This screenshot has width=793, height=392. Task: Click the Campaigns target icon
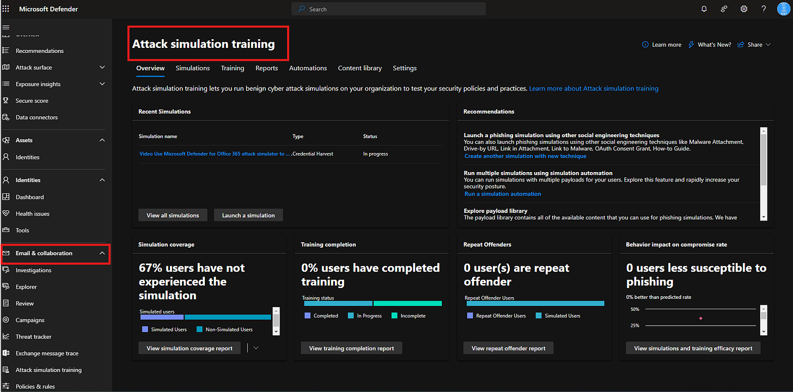coord(6,320)
